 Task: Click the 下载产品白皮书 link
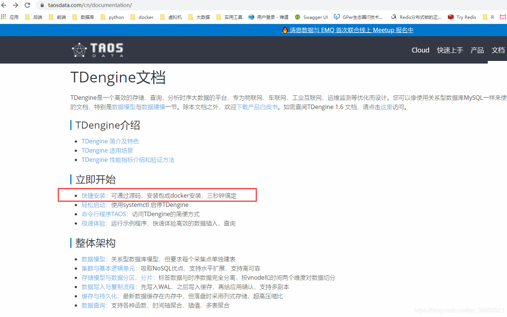pos(257,107)
